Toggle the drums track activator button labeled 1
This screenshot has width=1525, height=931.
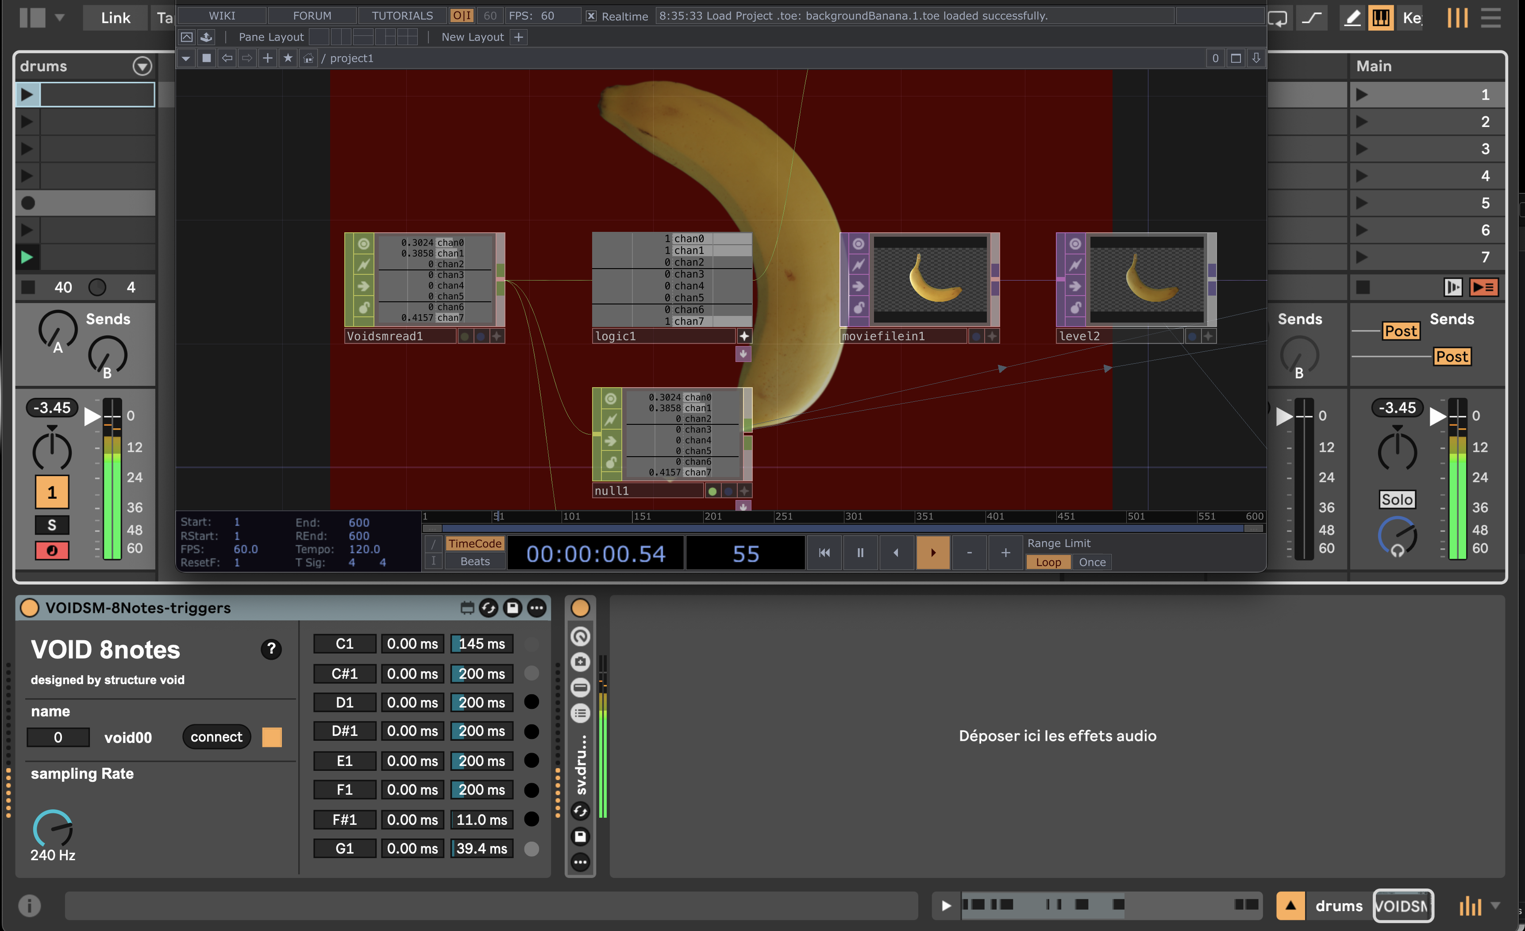tap(52, 492)
